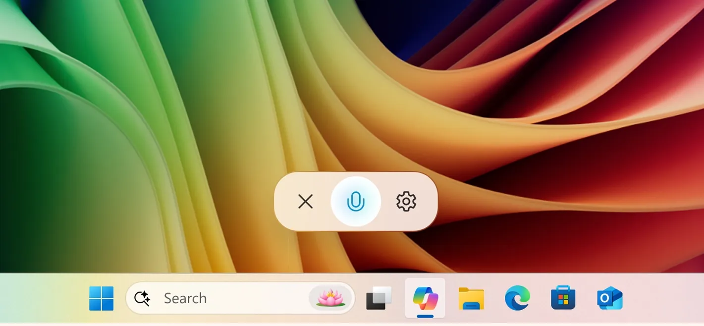Viewport: 704px width, 326px height.
Task: Launch Microsoft Edge browser
Action: click(517, 298)
